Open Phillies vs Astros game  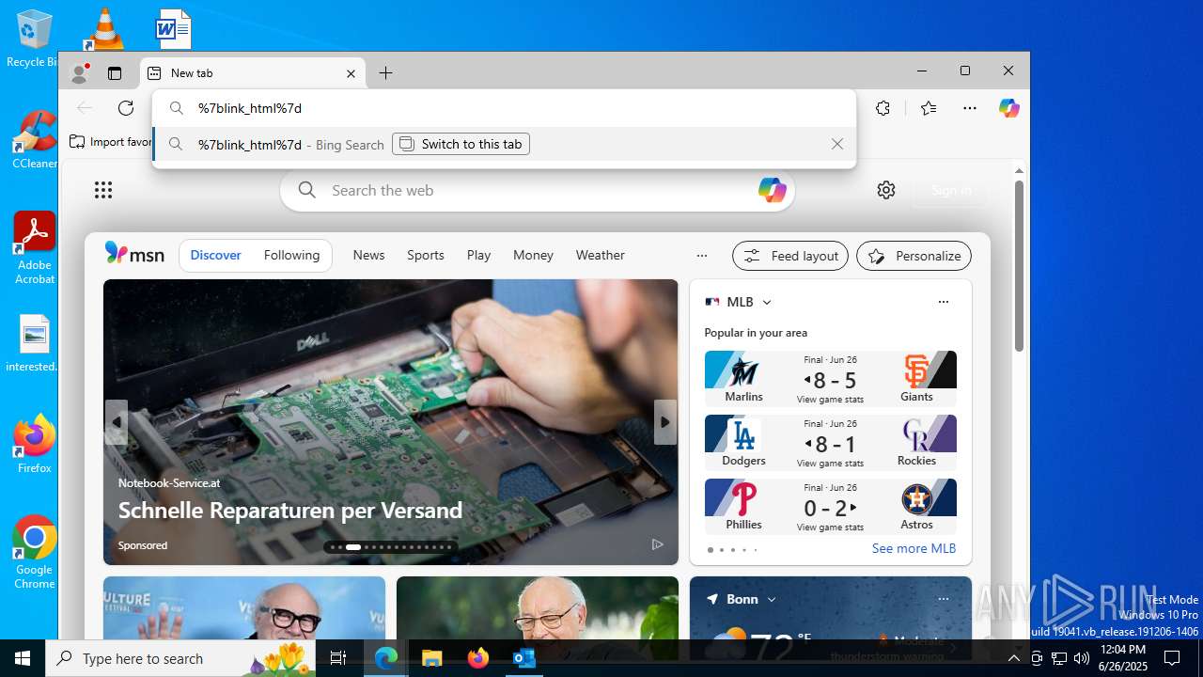[830, 506]
